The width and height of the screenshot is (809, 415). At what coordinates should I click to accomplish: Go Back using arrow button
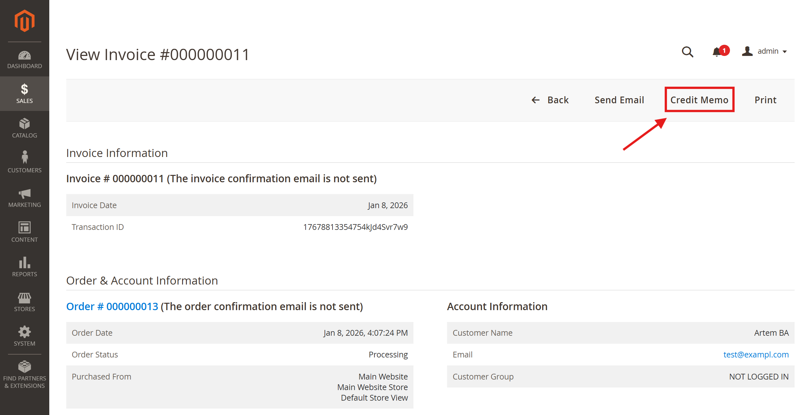click(550, 100)
